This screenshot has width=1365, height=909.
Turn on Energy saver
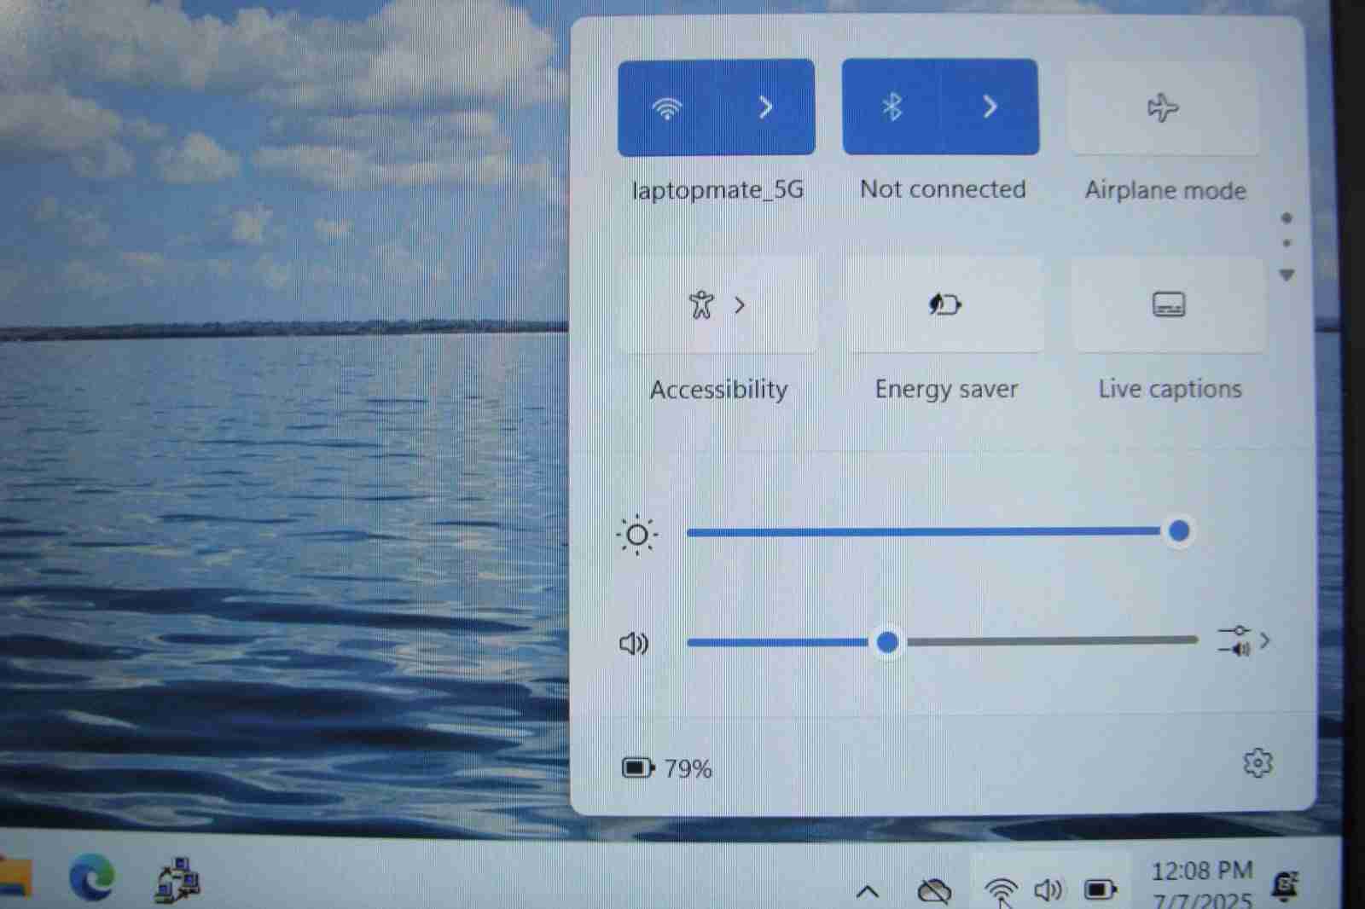point(944,305)
